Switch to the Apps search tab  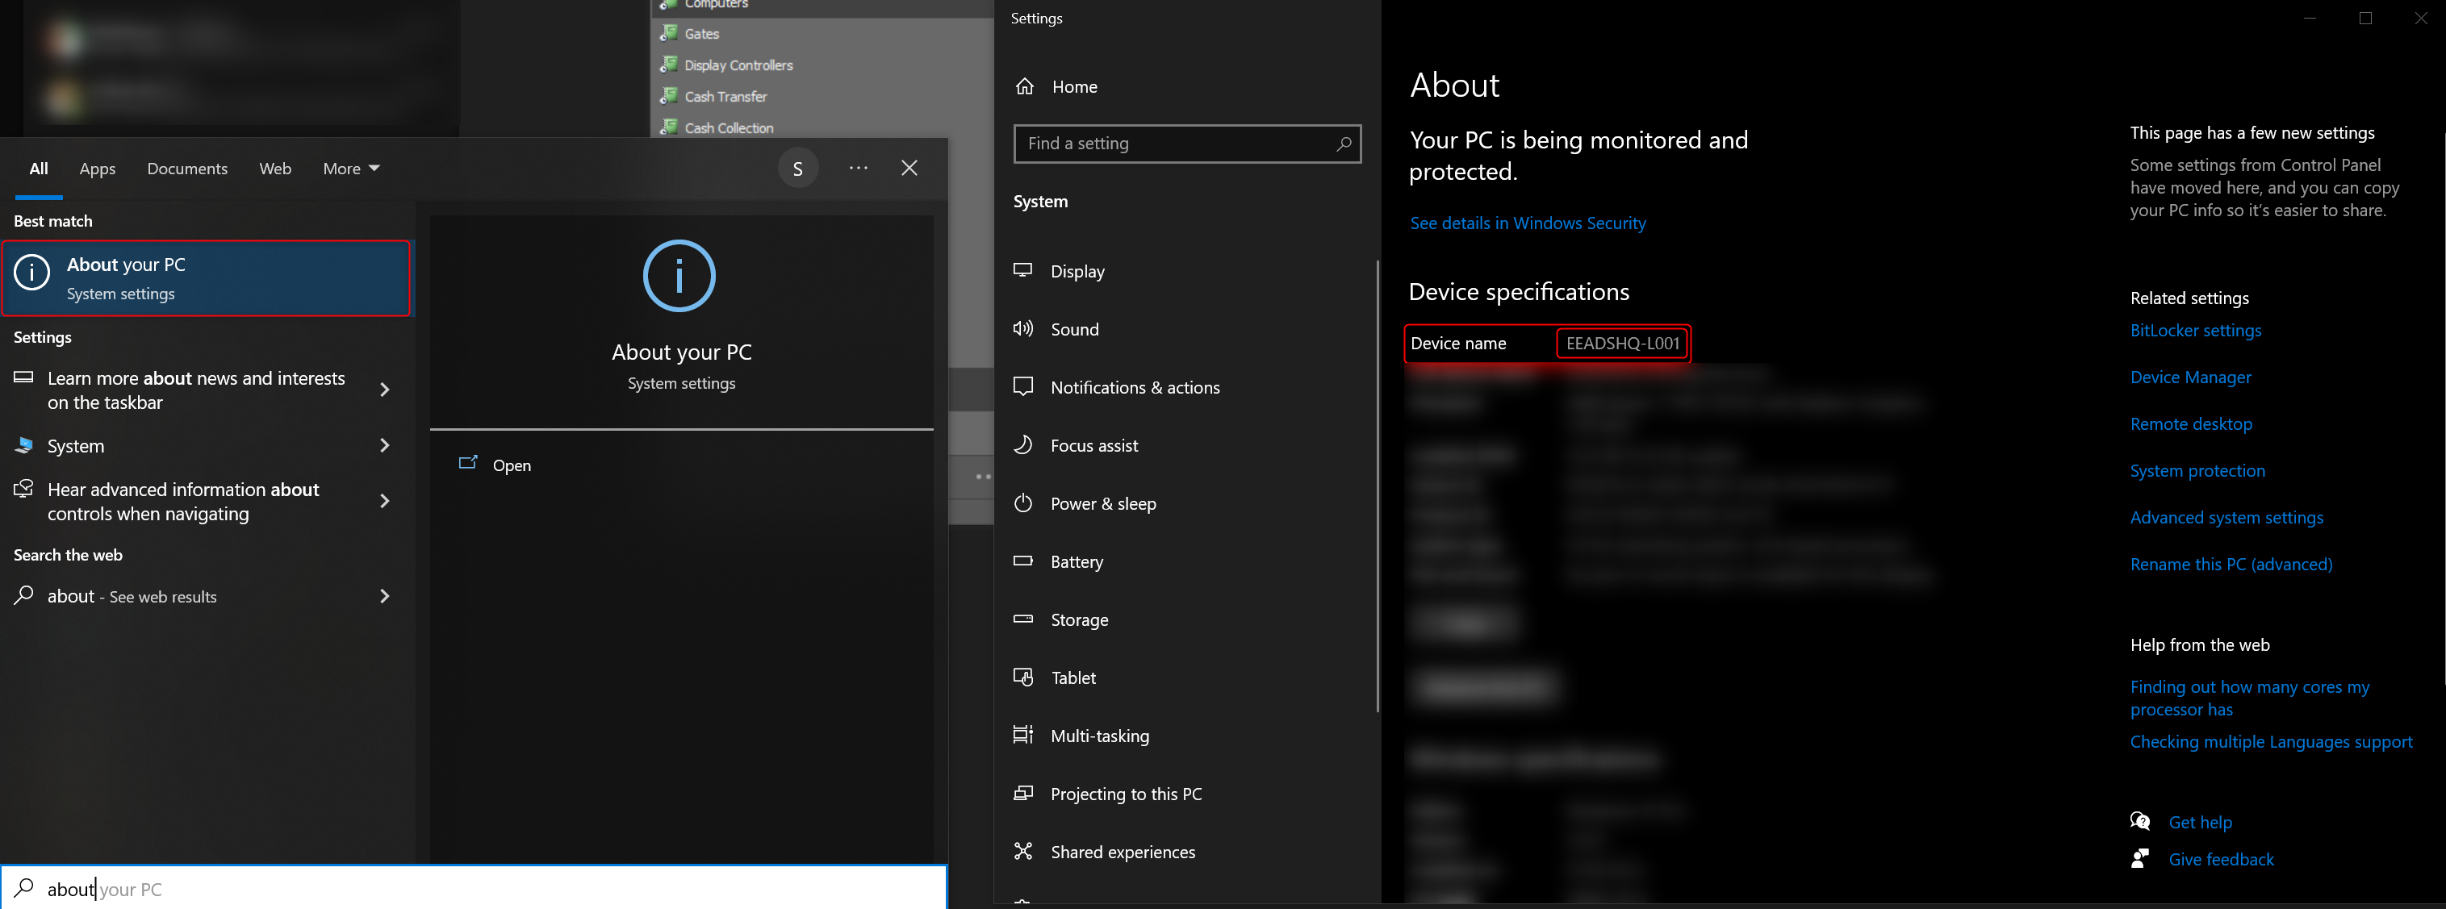97,169
